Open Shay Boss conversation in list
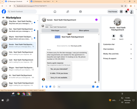The width and height of the screenshot is (137, 109). coord(18,23)
